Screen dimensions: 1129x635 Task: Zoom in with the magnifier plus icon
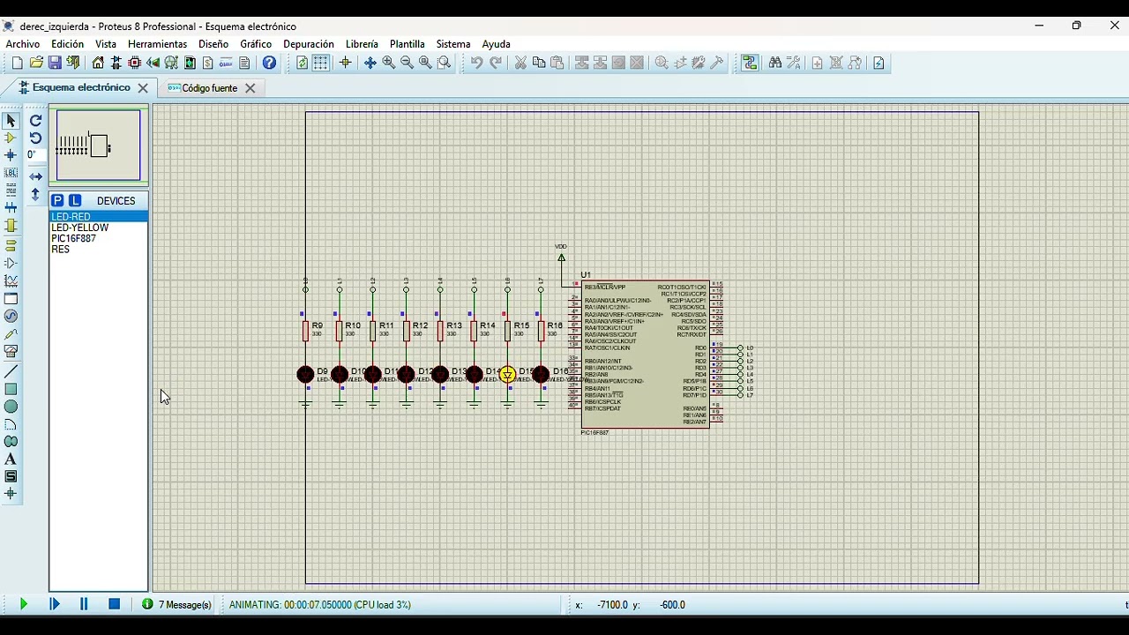pos(389,63)
